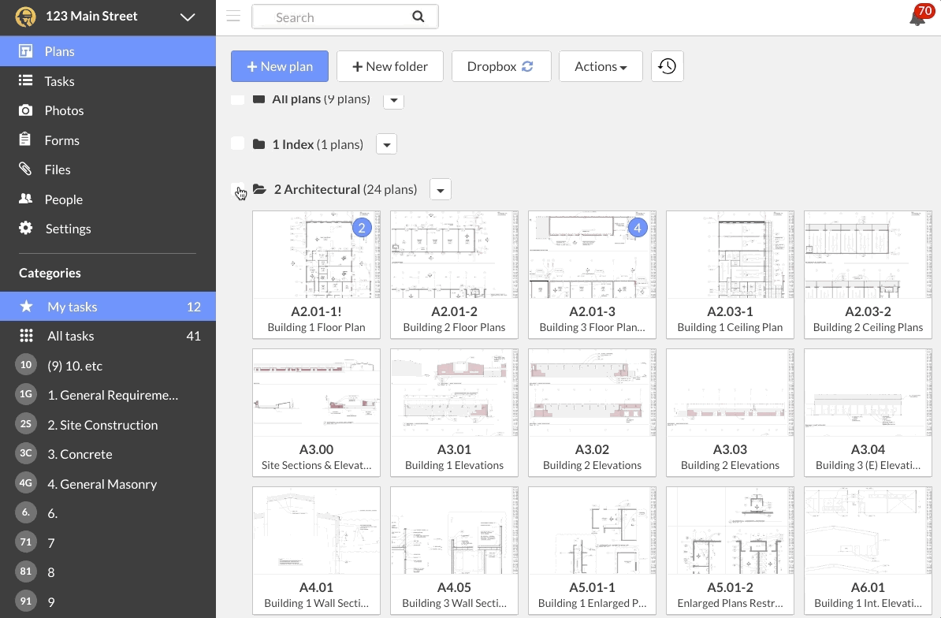Open the Forms section

(61, 140)
